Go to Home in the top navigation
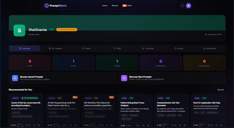Screen dimensions: 234x128 pos(105,6)
